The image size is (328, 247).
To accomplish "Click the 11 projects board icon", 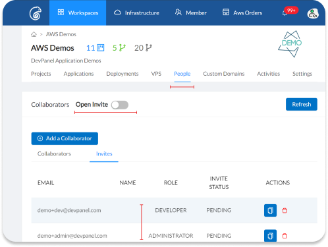I will (101, 47).
